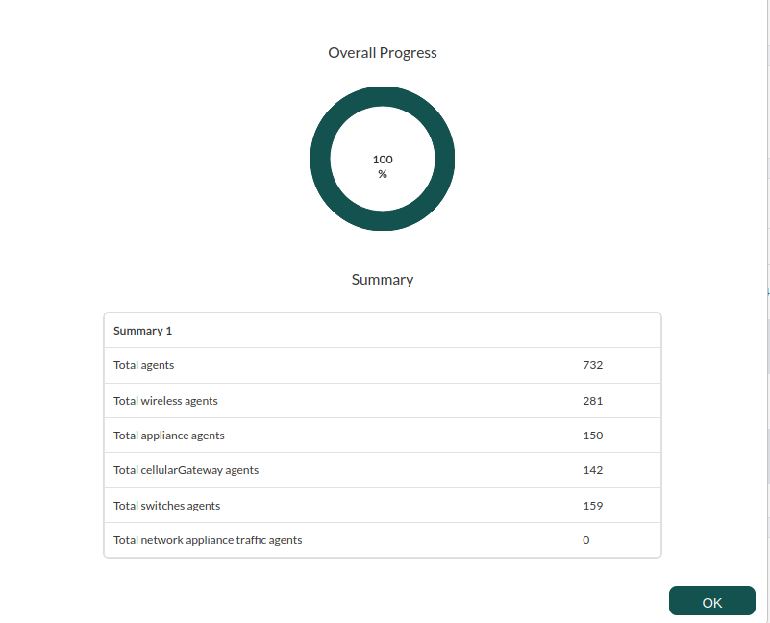
Task: Select the 100 % progress label
Action: [x=383, y=166]
